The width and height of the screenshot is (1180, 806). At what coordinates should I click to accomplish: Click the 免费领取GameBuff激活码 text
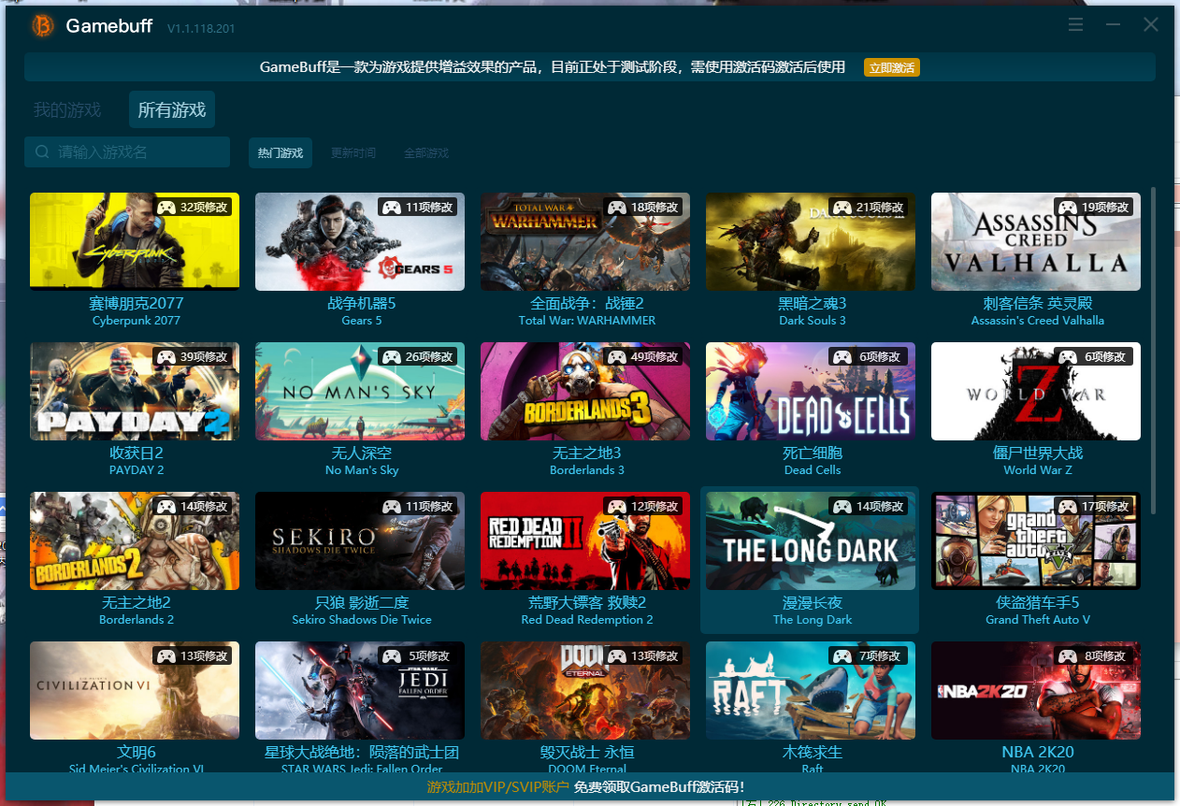(659, 786)
